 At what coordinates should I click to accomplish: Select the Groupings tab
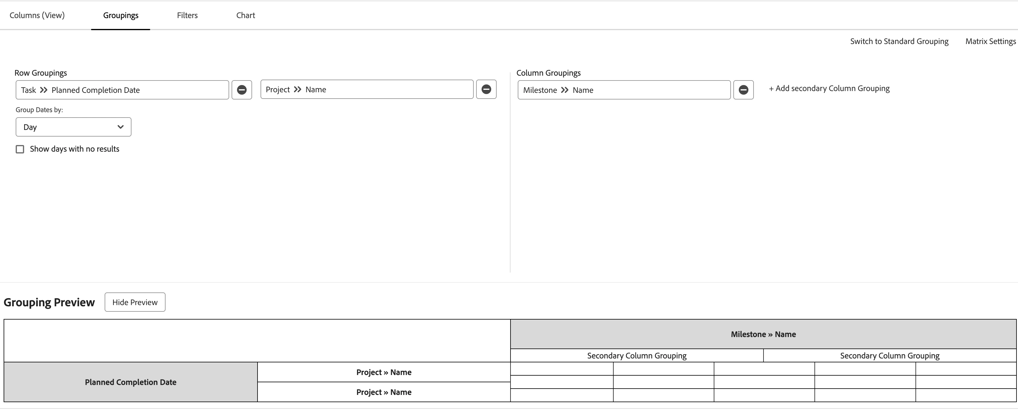pos(121,15)
